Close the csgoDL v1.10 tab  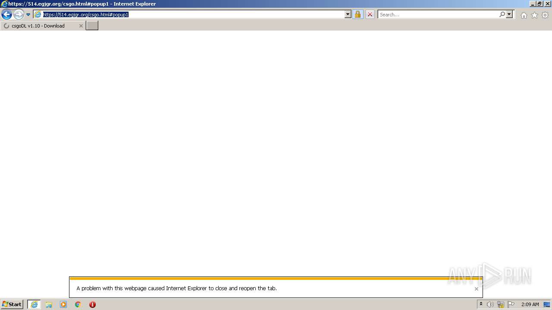[x=81, y=26]
